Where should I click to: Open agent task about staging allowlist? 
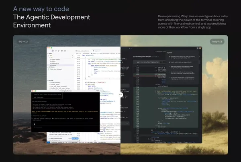point(180,62)
